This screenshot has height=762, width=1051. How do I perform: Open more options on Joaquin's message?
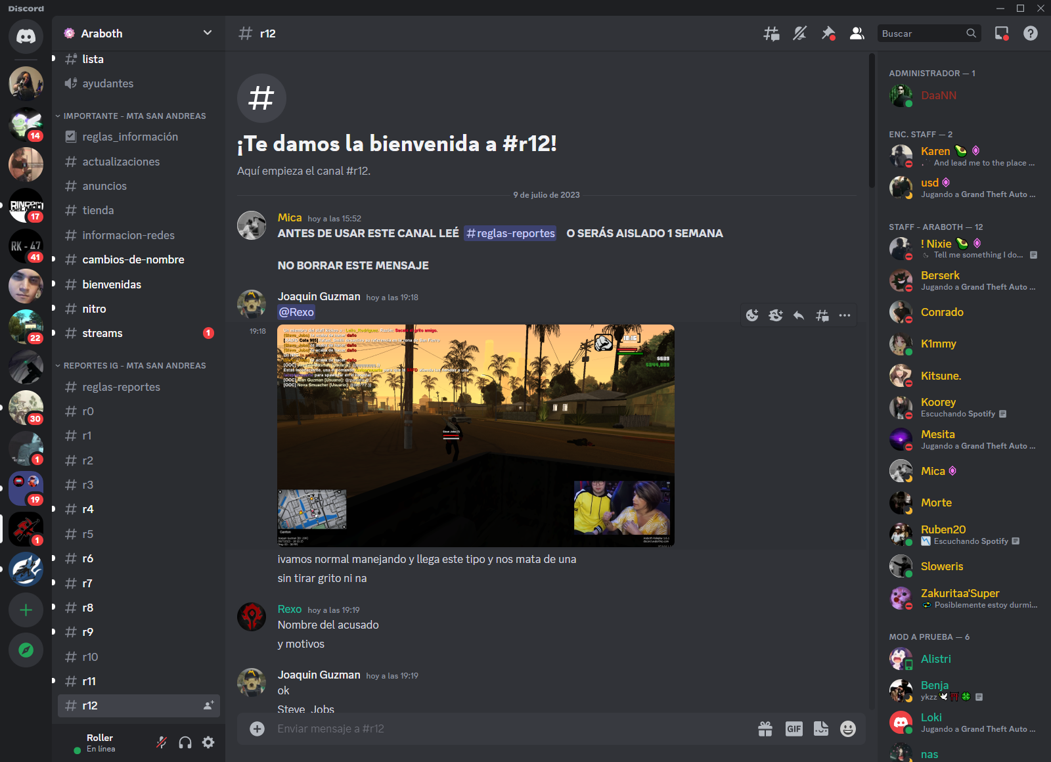[x=845, y=315]
